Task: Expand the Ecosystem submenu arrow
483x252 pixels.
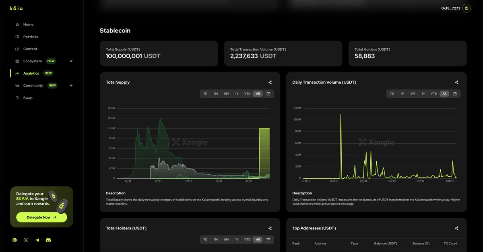Action: coord(71,61)
